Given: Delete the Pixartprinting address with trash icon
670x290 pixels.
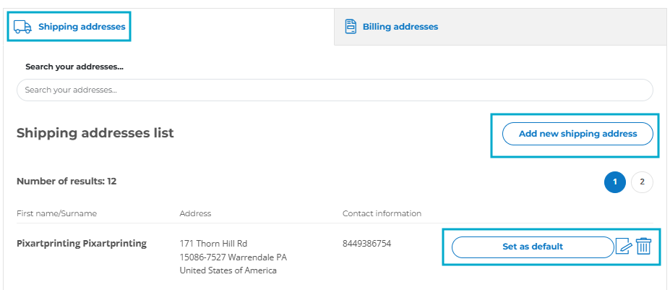Looking at the screenshot, I should (643, 247).
